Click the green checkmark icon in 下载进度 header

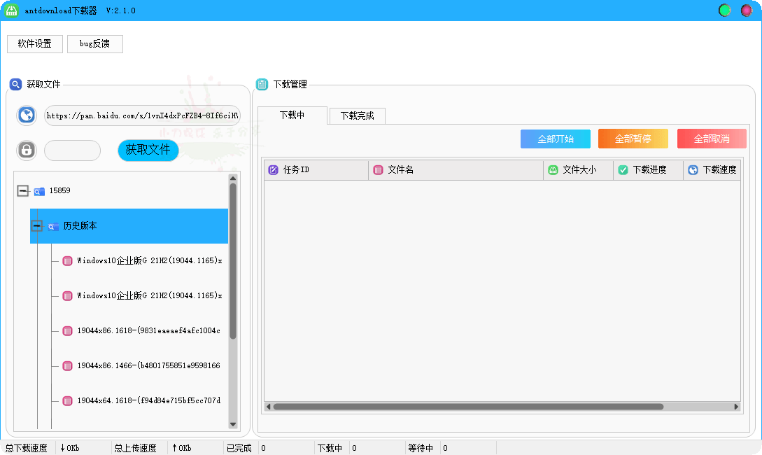pyautogui.click(x=622, y=169)
